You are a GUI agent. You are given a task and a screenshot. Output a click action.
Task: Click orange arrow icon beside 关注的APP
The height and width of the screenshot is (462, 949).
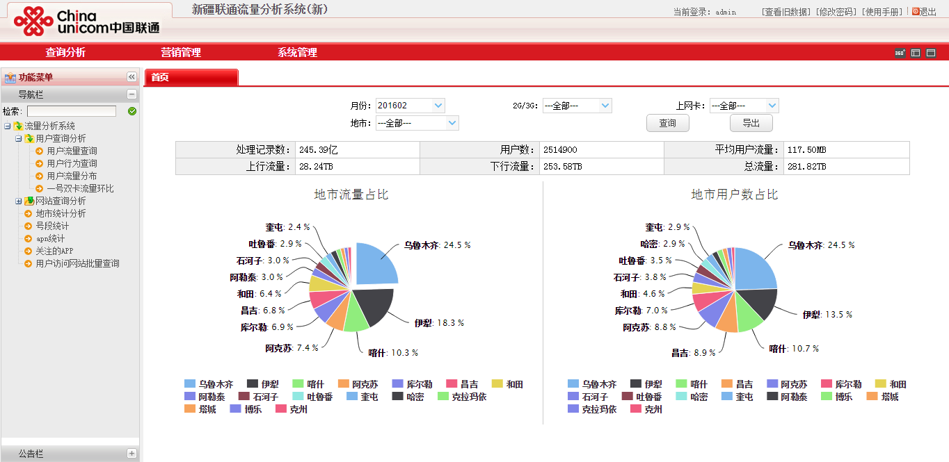[x=29, y=251]
